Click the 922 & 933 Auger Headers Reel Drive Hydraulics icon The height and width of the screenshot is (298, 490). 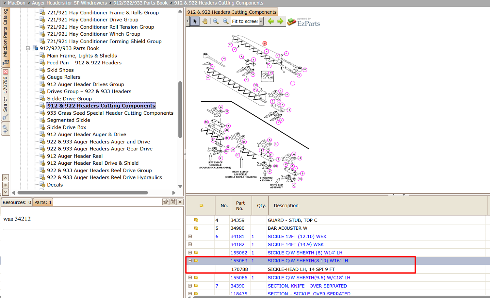pyautogui.click(x=42, y=177)
